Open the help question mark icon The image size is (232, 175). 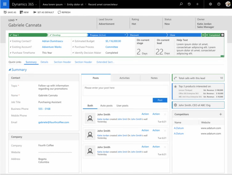point(219,4)
